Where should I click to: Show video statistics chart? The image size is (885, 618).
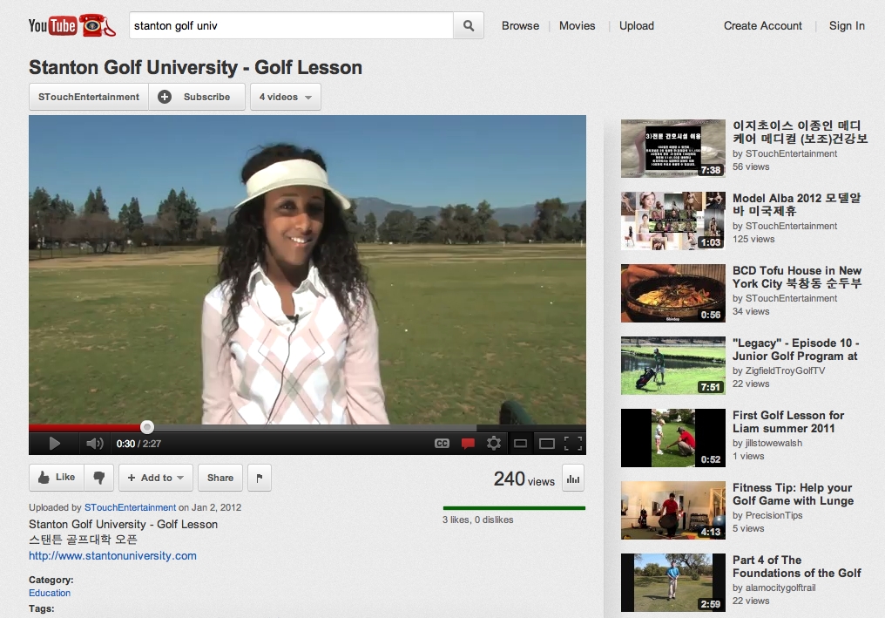pos(573,478)
